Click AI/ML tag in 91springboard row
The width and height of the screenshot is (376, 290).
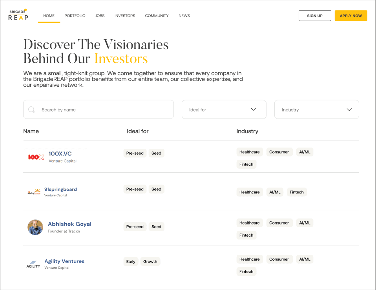(275, 192)
